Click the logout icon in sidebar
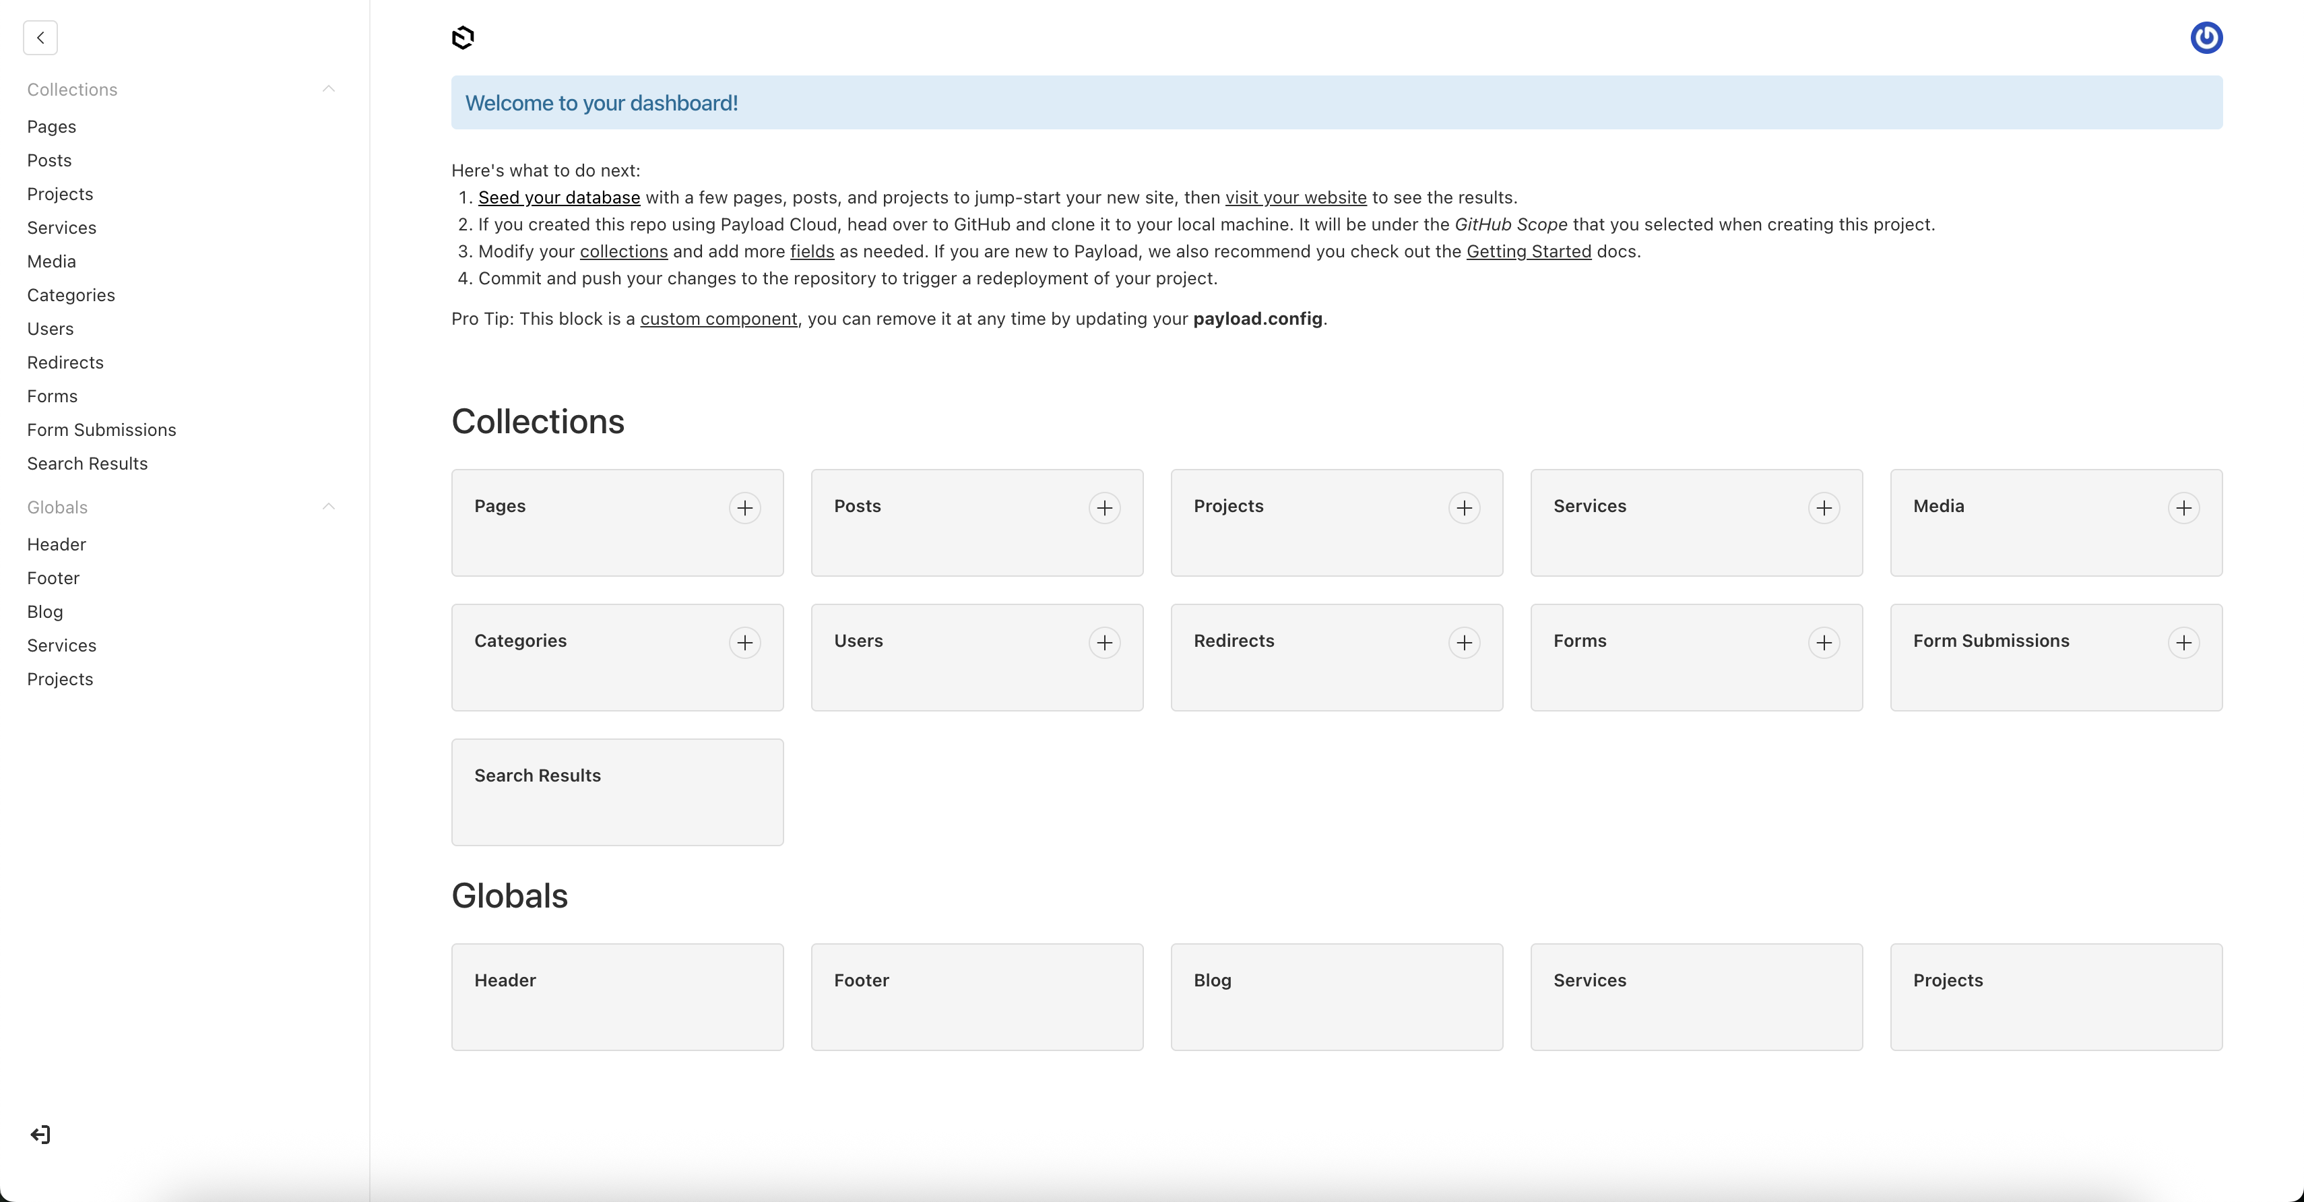This screenshot has height=1202, width=2304. [40, 1134]
